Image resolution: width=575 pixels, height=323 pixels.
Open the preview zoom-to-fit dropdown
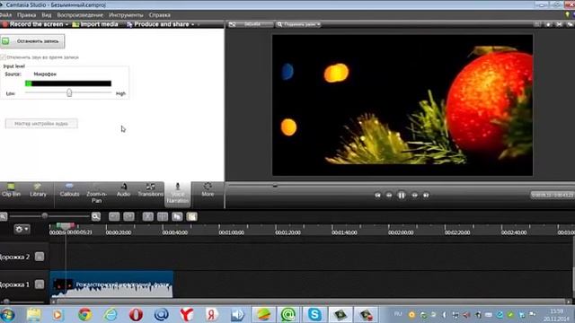click(x=298, y=24)
